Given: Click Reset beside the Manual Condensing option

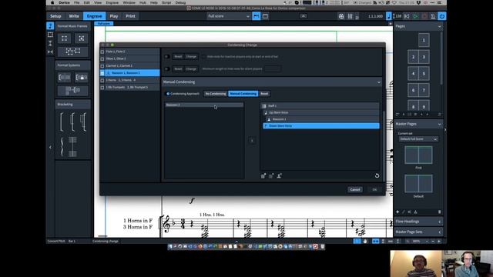Looking at the screenshot, I should tap(264, 94).
